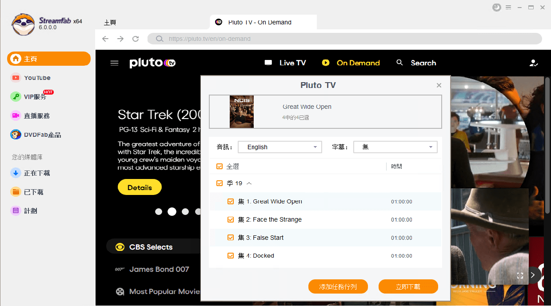Image resolution: width=551 pixels, height=306 pixels.
Task: Open 已下載 folder icon
Action: (16, 192)
